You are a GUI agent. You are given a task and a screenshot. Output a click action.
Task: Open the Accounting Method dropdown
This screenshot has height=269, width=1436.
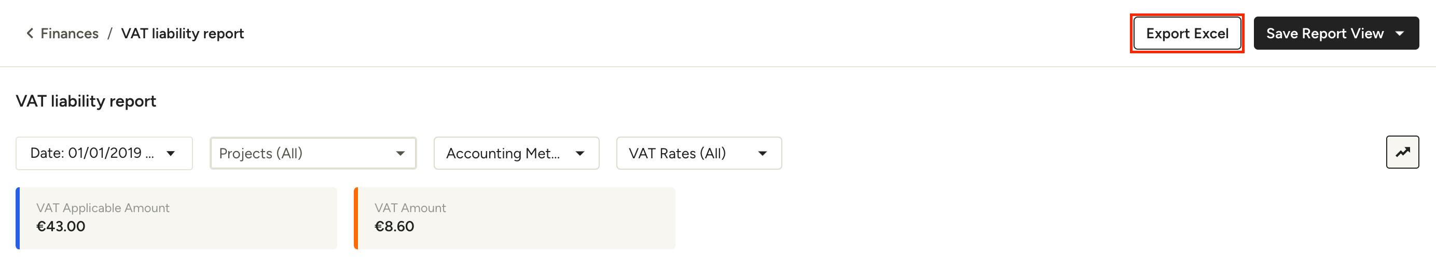[517, 154]
